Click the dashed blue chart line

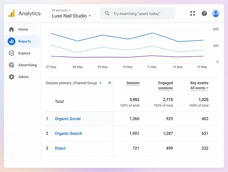point(127,50)
